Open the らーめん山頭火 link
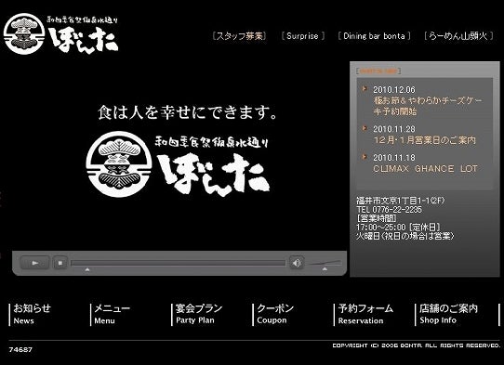Image resolution: width=504 pixels, height=365 pixels. coord(458,36)
